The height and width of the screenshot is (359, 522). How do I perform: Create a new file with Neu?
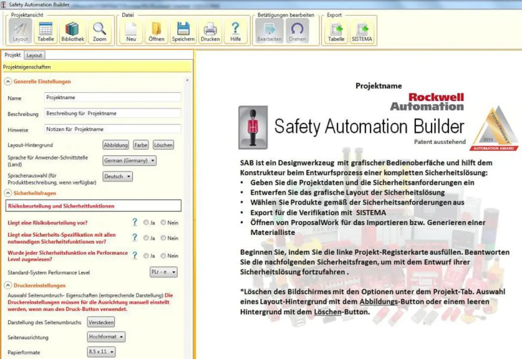point(131,31)
